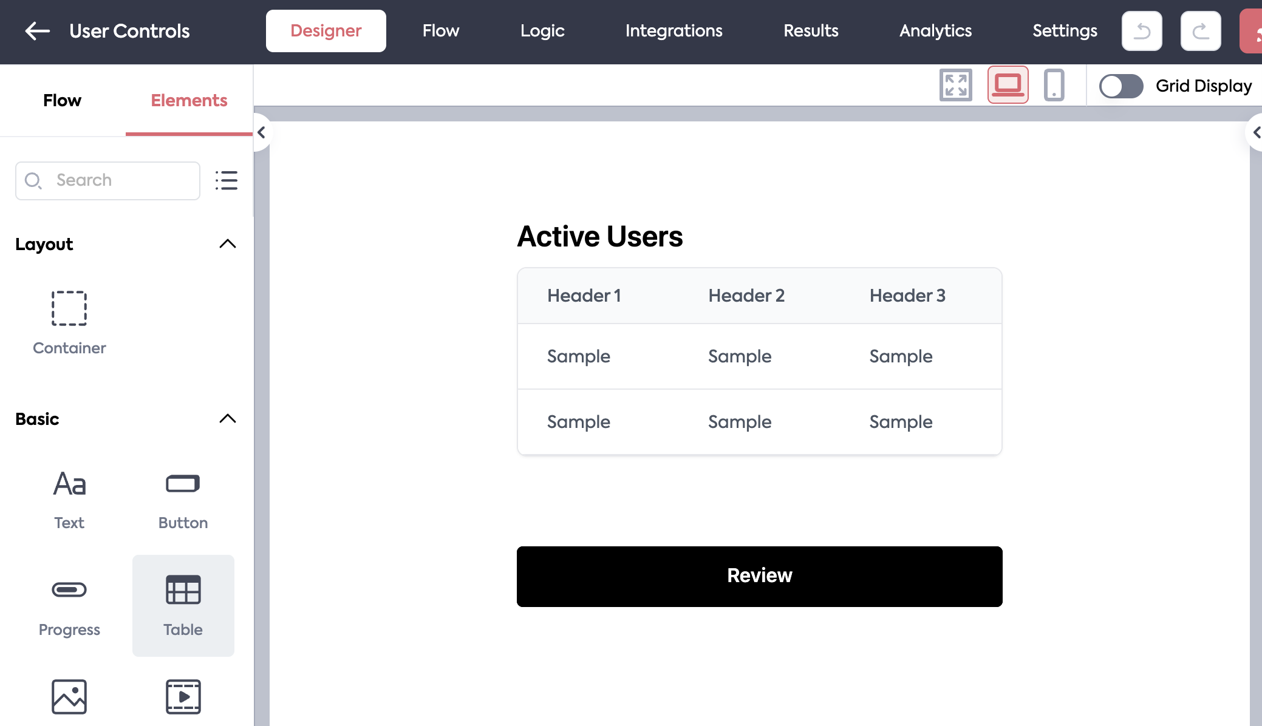The width and height of the screenshot is (1262, 726).
Task: Switch to fullscreen preview mode
Action: (955, 85)
